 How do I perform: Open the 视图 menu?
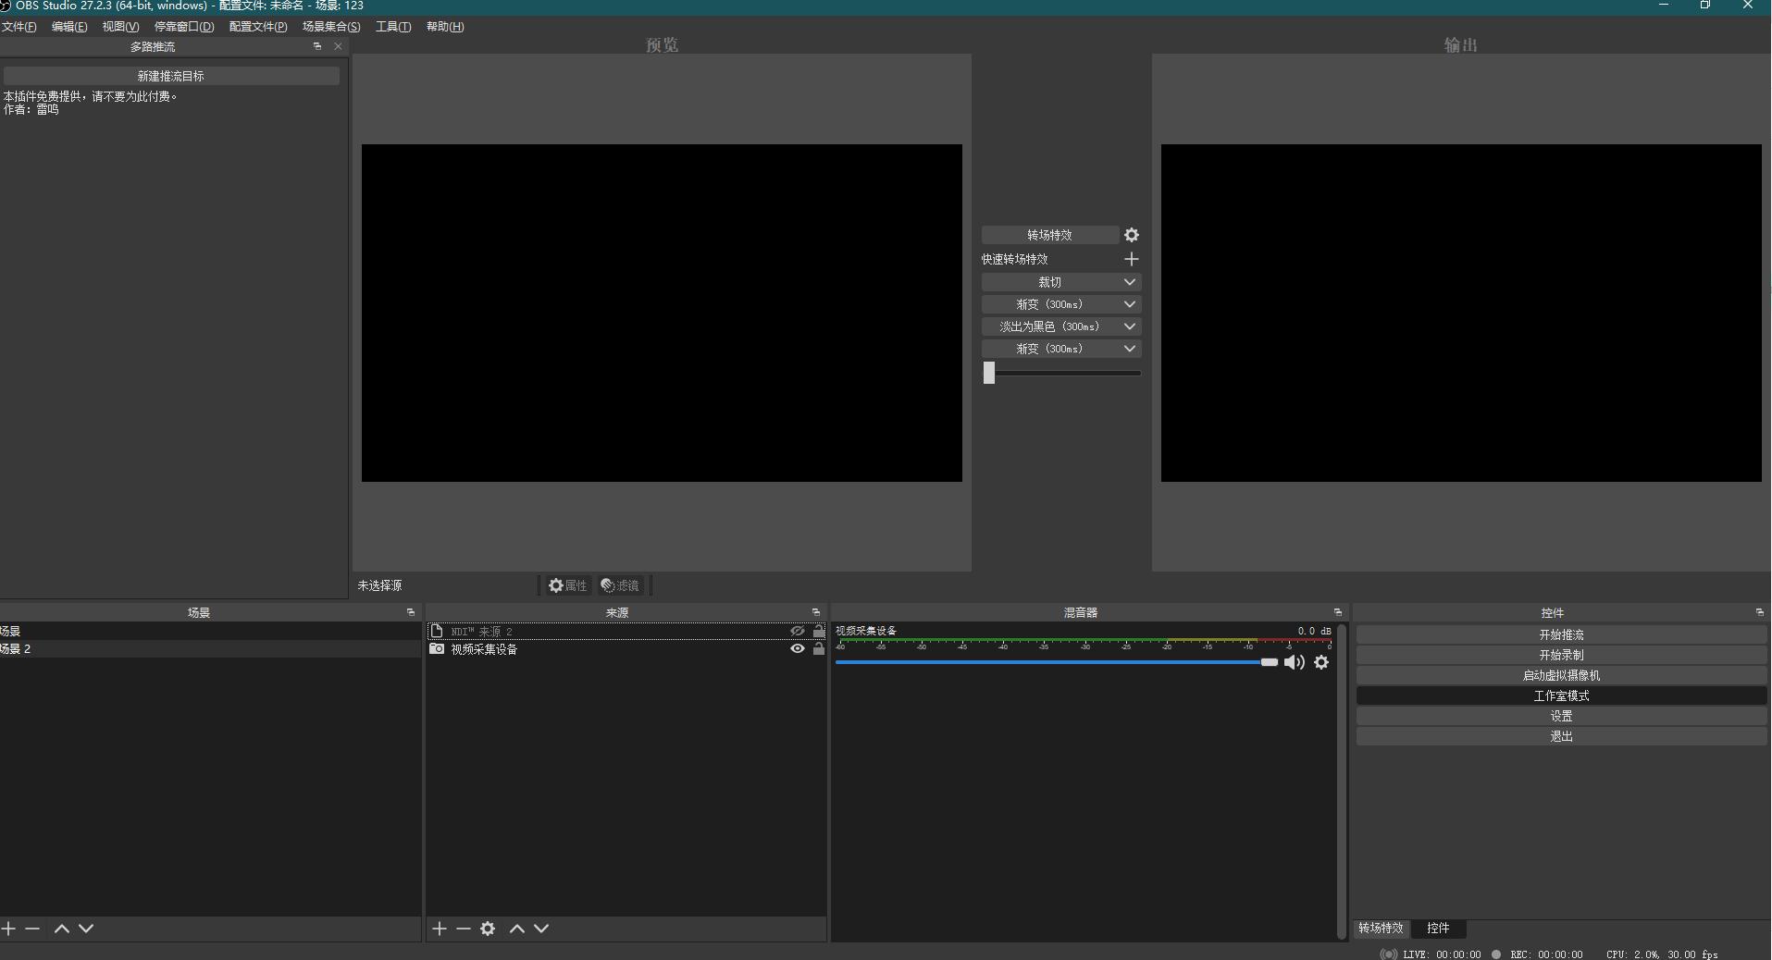click(x=120, y=27)
